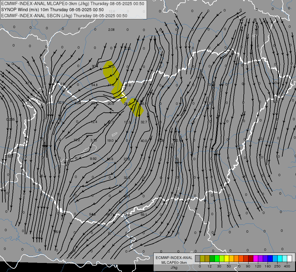The width and height of the screenshot is (296, 272).
Task: Click the legend tick label 50
Action: click(229, 266)
